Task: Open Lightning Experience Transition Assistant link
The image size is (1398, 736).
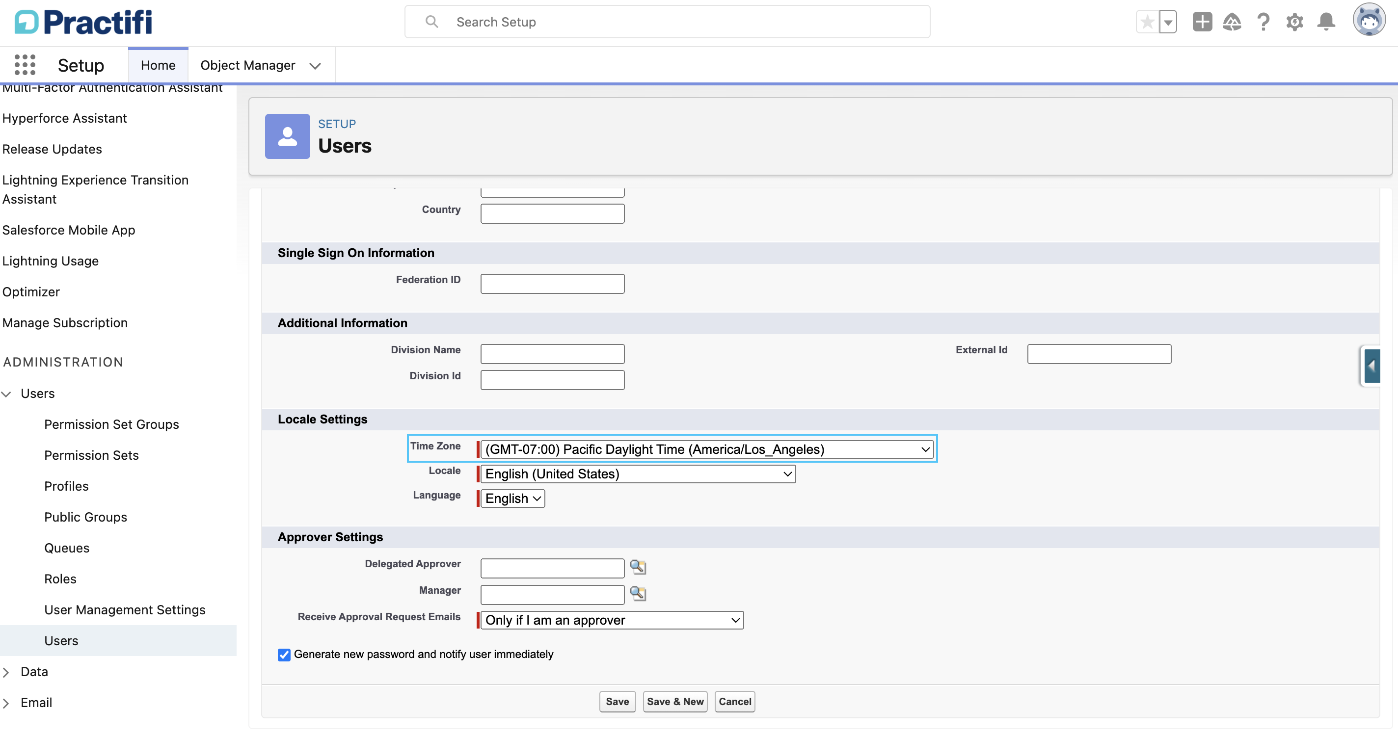Action: (95, 189)
